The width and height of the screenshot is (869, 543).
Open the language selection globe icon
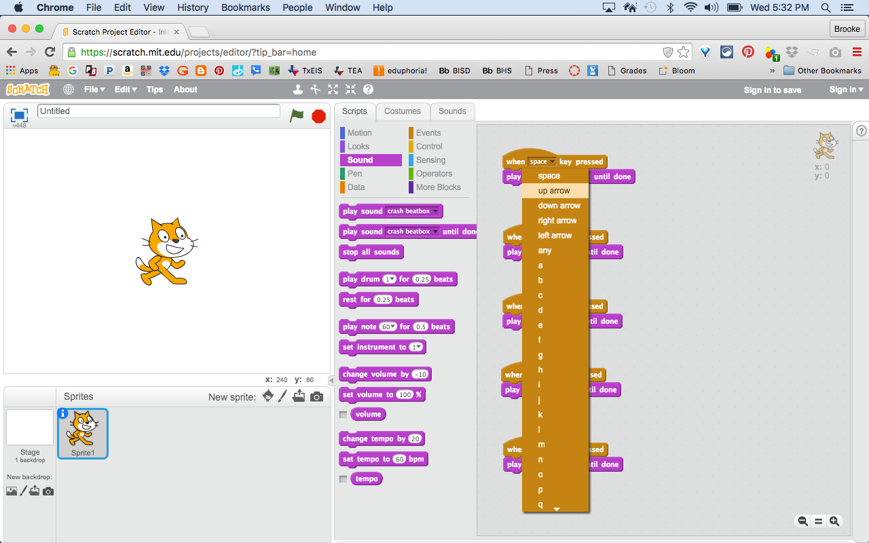pyautogui.click(x=68, y=89)
